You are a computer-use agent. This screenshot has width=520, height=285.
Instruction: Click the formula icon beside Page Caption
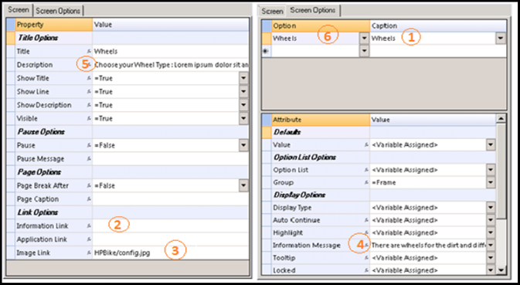[89, 198]
